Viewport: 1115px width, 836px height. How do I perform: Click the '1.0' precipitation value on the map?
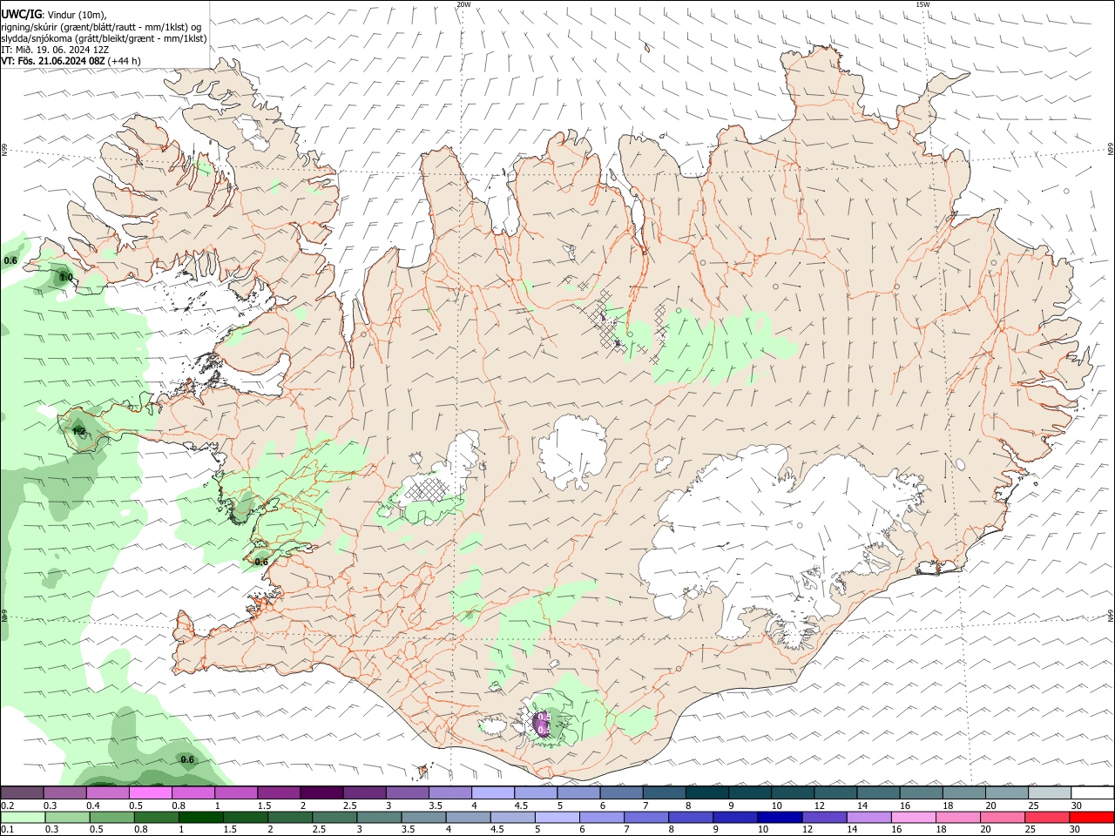click(65, 277)
